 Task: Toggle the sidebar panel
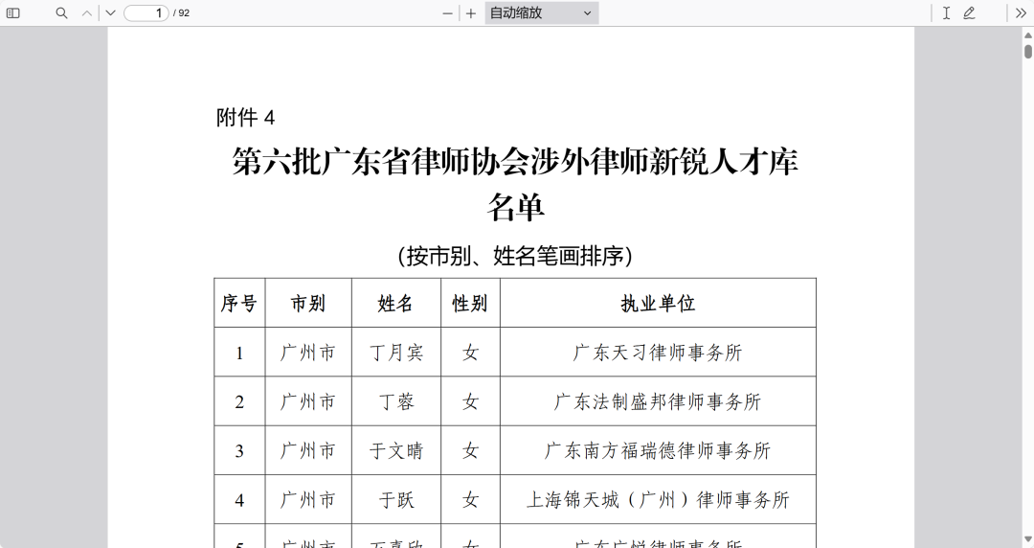pyautogui.click(x=12, y=13)
